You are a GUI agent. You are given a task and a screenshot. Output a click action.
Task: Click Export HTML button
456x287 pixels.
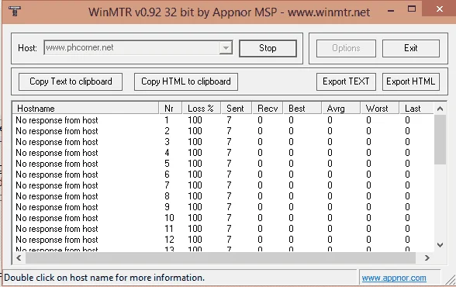(411, 81)
